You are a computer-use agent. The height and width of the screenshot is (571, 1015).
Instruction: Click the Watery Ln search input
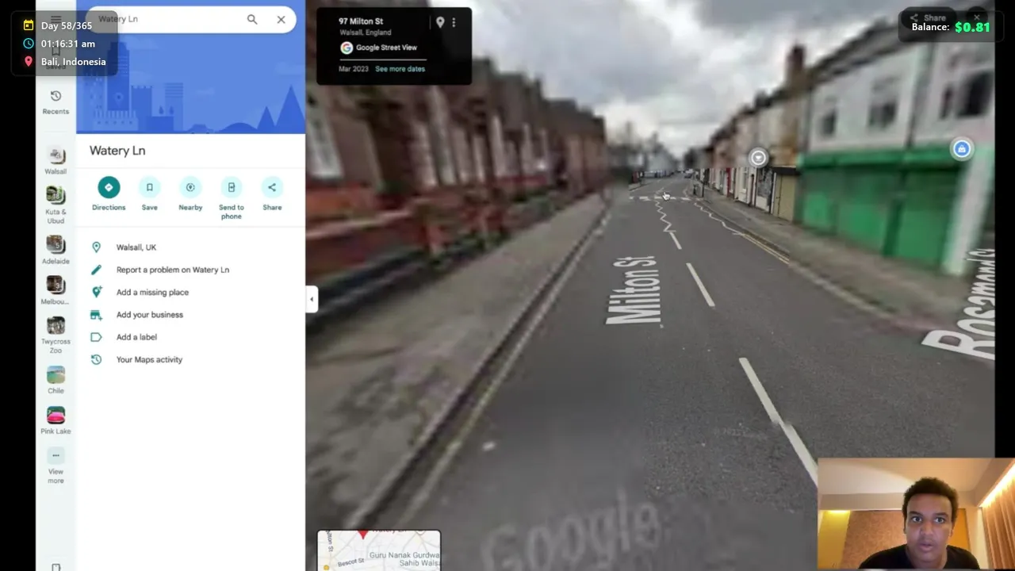(x=167, y=19)
